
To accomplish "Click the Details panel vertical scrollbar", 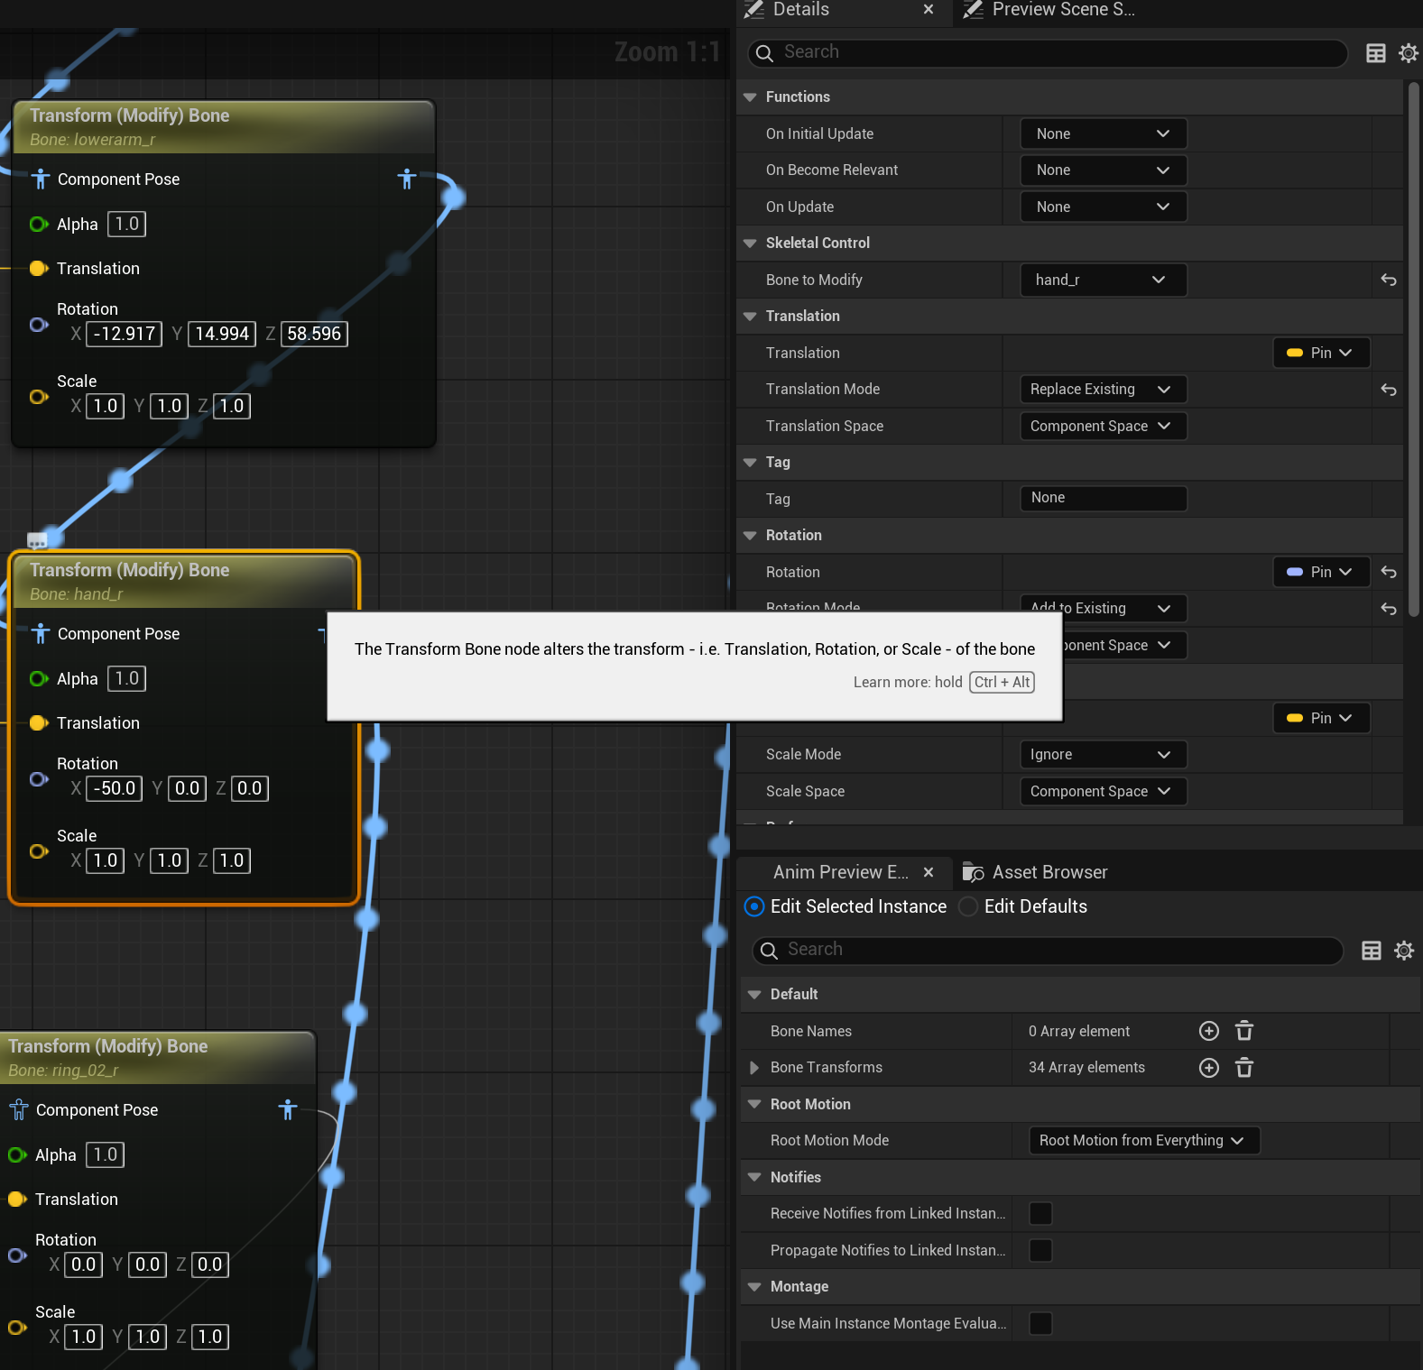I will (1413, 352).
